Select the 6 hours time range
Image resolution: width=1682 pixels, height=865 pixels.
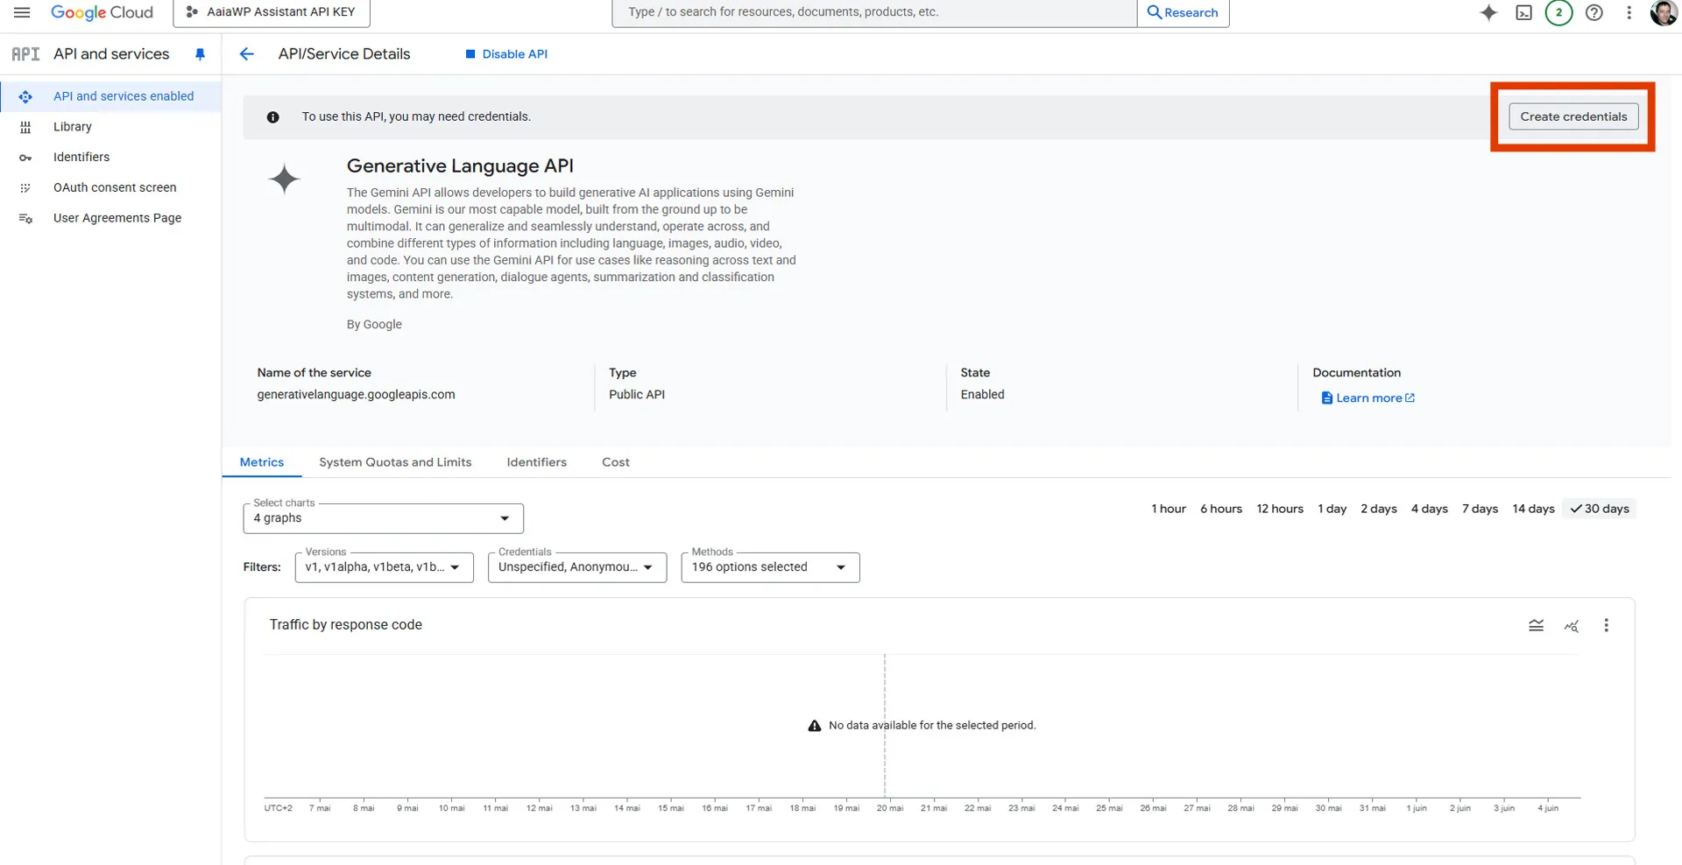(1221, 509)
